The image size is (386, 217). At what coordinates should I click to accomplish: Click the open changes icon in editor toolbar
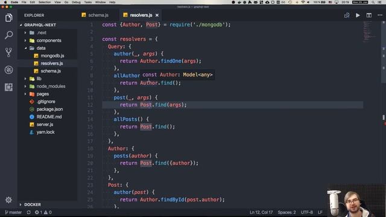coord(347,15)
